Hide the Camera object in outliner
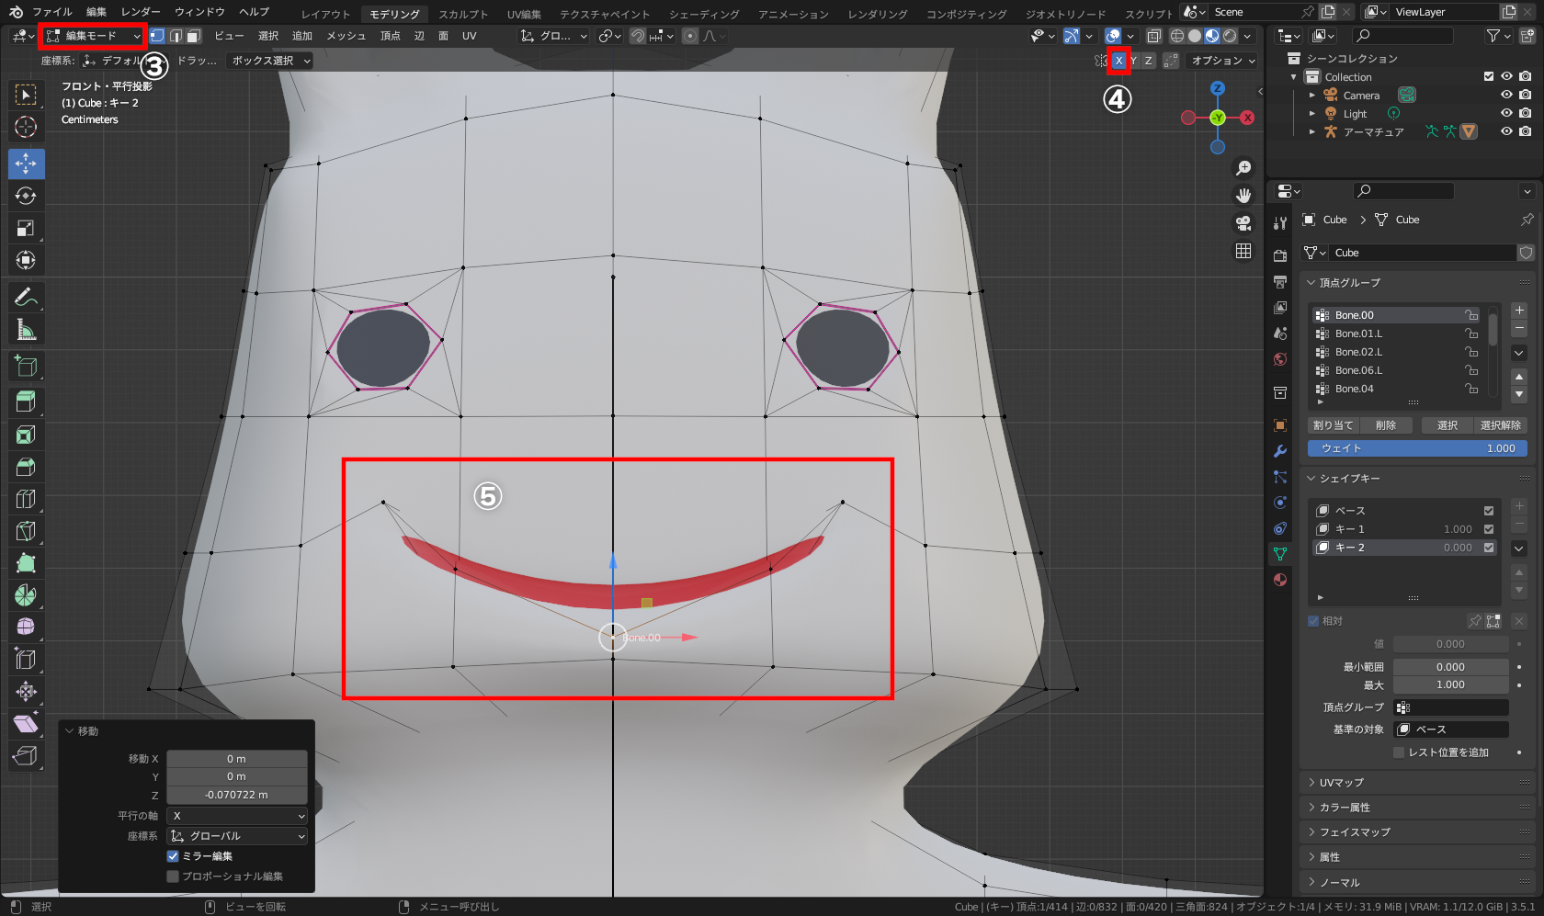This screenshot has height=916, width=1544. (x=1506, y=96)
